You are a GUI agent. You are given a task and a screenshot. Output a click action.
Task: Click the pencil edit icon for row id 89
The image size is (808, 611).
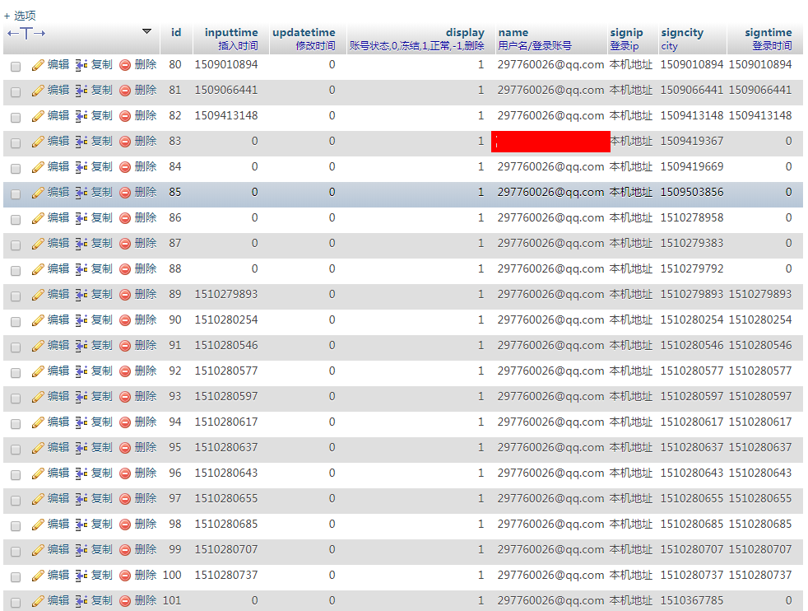38,295
